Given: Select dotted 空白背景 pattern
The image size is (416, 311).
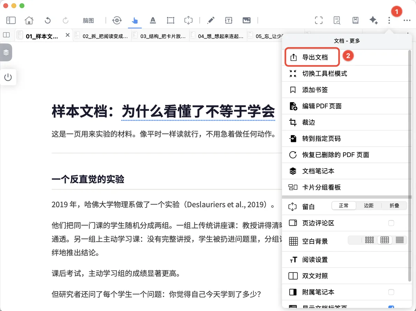Looking at the screenshot, I should [370, 240].
